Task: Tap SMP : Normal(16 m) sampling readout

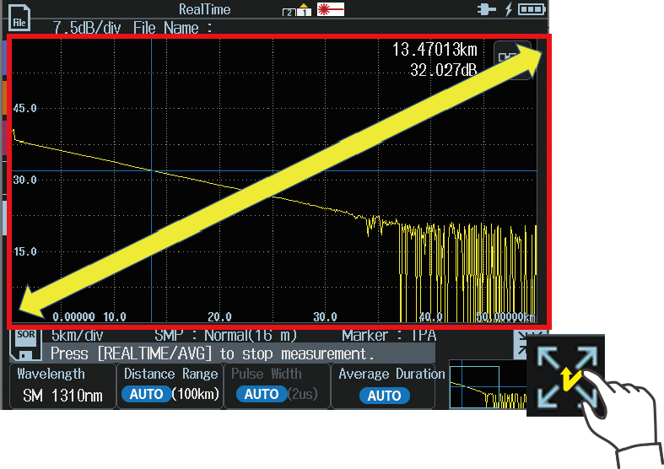Action: [x=226, y=335]
